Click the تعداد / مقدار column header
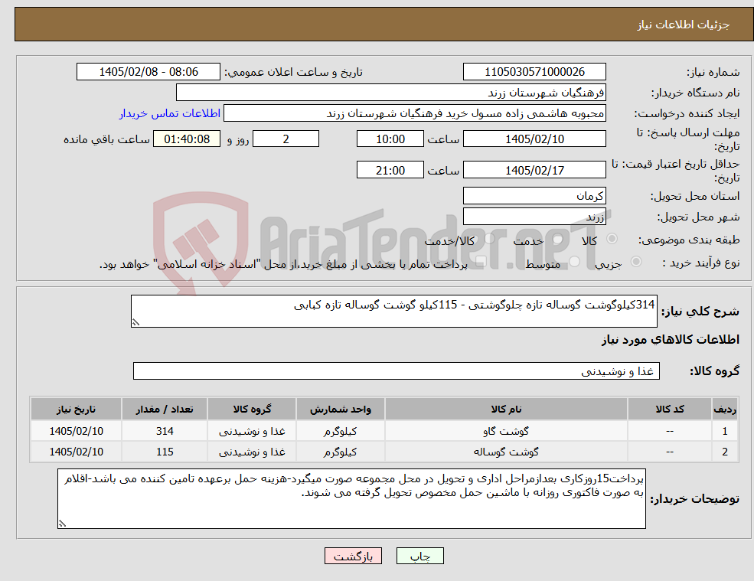 [165, 409]
